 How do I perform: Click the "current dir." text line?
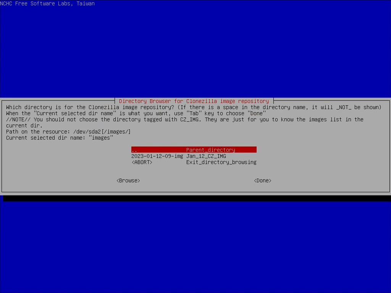[x=24, y=126]
